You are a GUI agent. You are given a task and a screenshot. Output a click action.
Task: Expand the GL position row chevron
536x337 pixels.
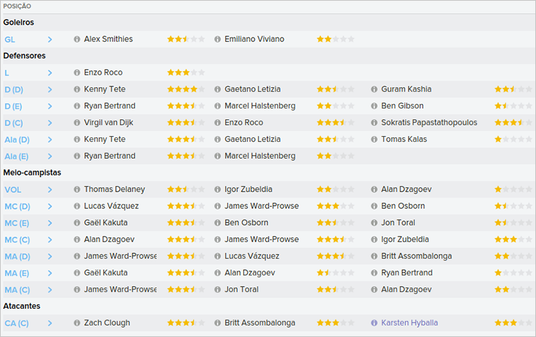(50, 39)
